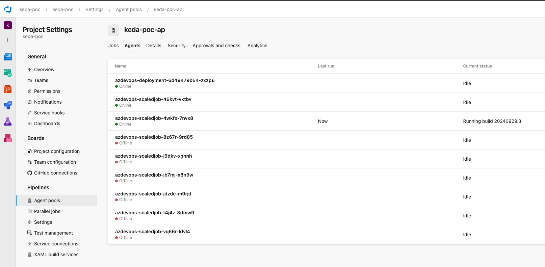The image size is (545, 267).
Task: Open the Test Plans flask icon
Action: point(8,122)
